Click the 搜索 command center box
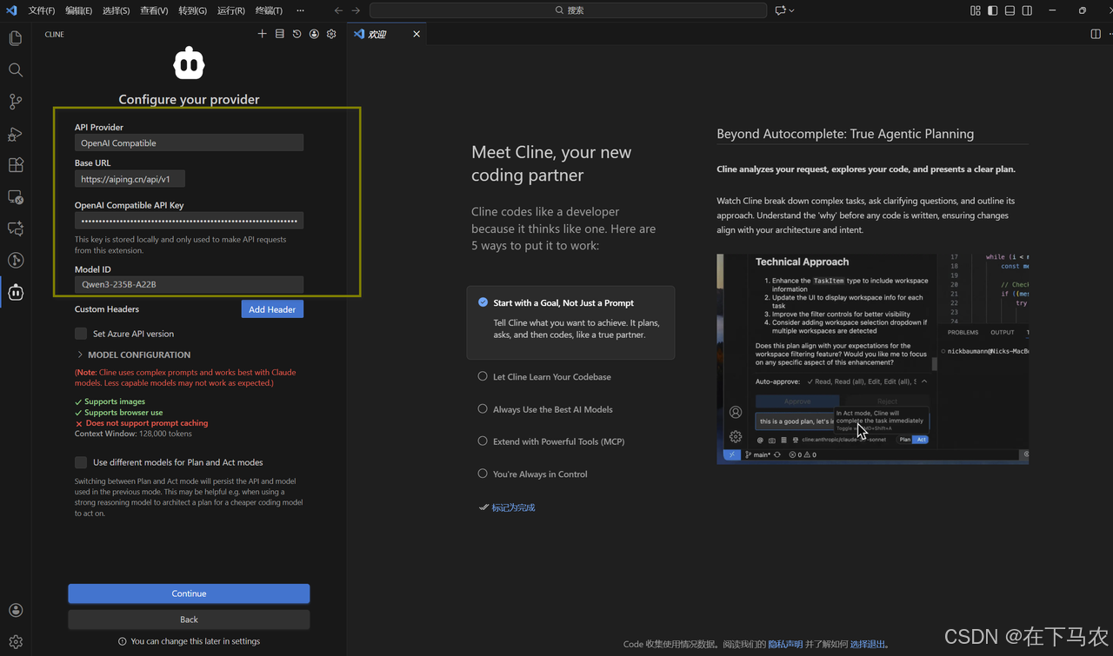The image size is (1113, 656). coord(569,10)
